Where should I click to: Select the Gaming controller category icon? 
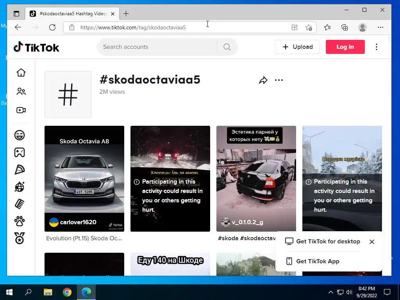coord(20,152)
